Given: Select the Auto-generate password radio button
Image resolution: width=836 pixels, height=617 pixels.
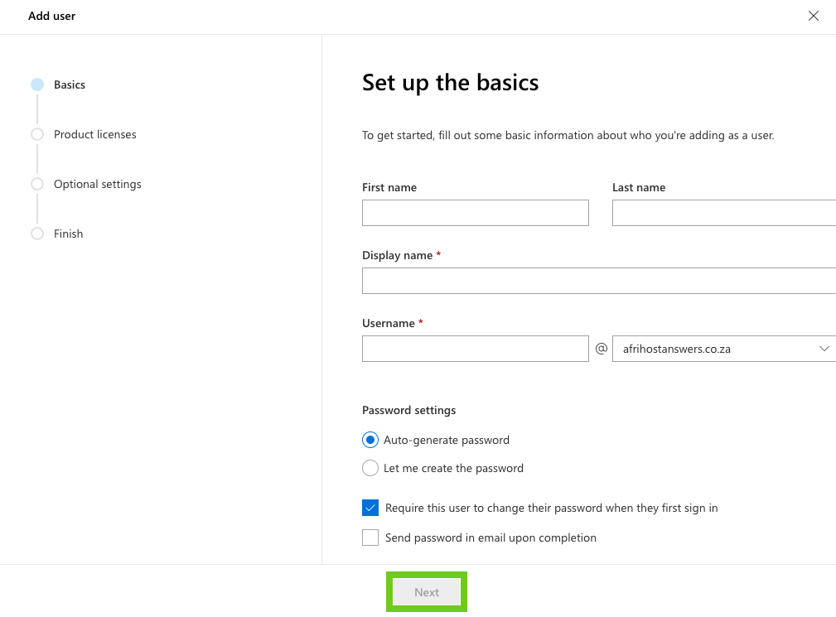Looking at the screenshot, I should coord(370,440).
